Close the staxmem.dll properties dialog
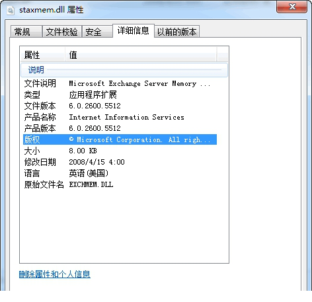312x302 pixels. tap(292, 7)
